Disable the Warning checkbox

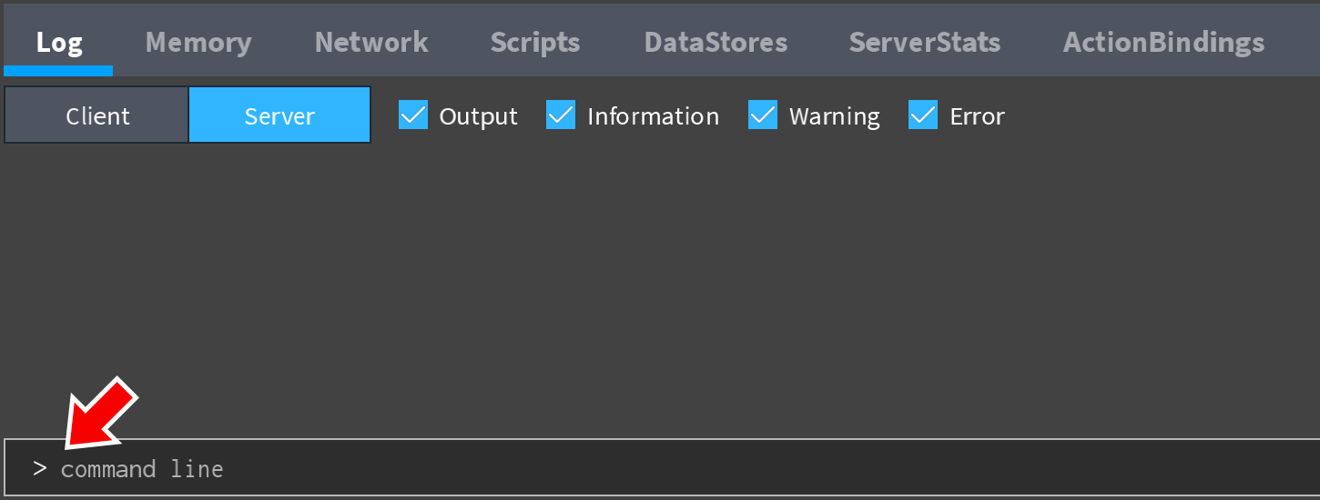click(763, 115)
